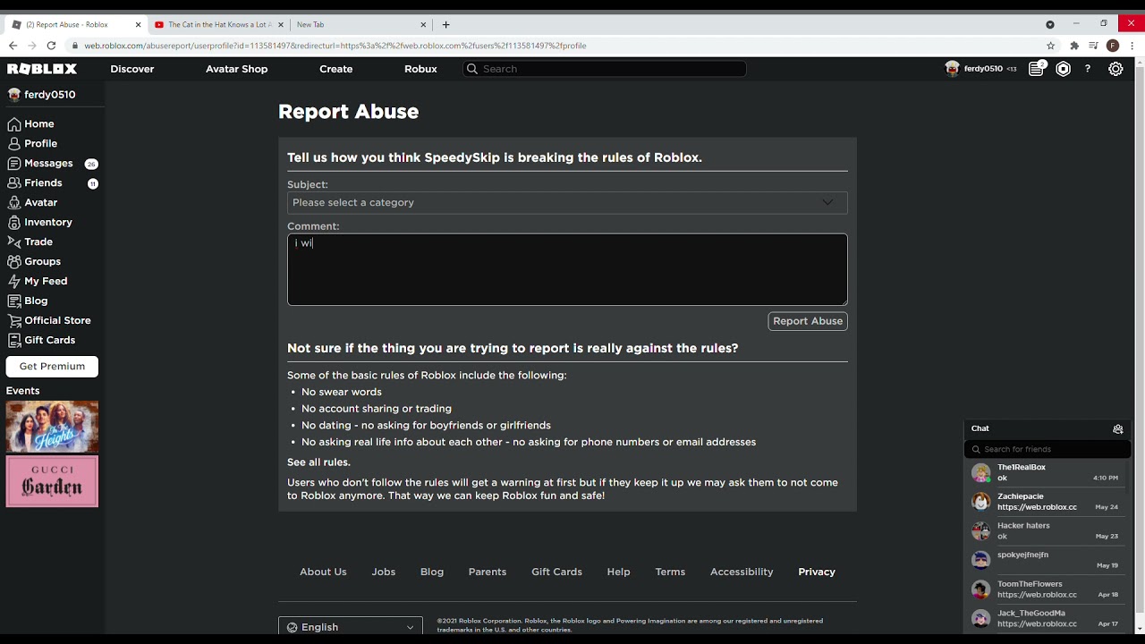
Task: Open Create in top navigation
Action: [336, 69]
